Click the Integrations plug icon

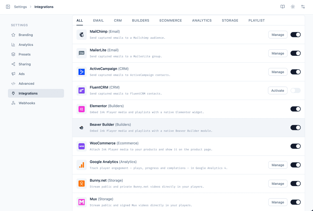tap(13, 93)
